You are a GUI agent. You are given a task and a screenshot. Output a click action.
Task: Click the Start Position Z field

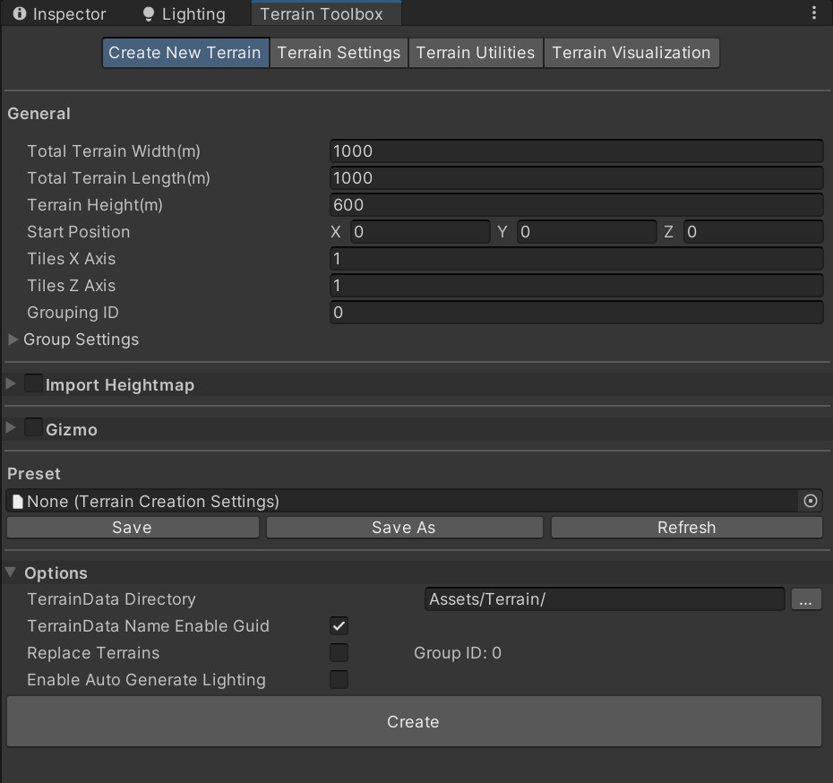753,232
